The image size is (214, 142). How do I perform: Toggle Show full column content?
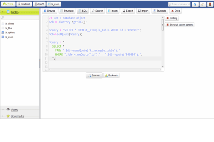point(179,25)
